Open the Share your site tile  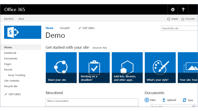61,68
